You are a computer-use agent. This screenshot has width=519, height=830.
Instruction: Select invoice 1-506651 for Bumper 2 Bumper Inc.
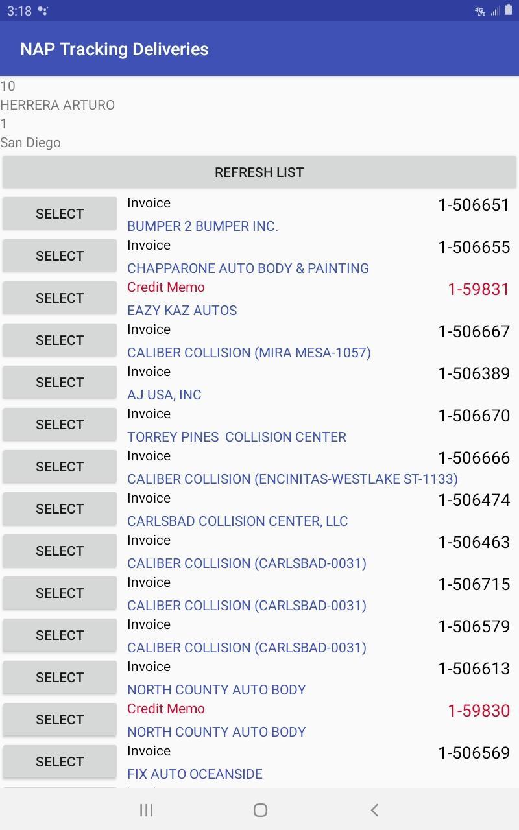point(60,214)
